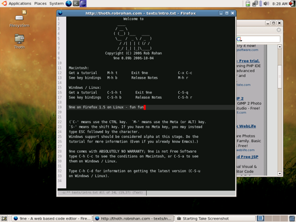Click the 8:28 AM clock

279,4
